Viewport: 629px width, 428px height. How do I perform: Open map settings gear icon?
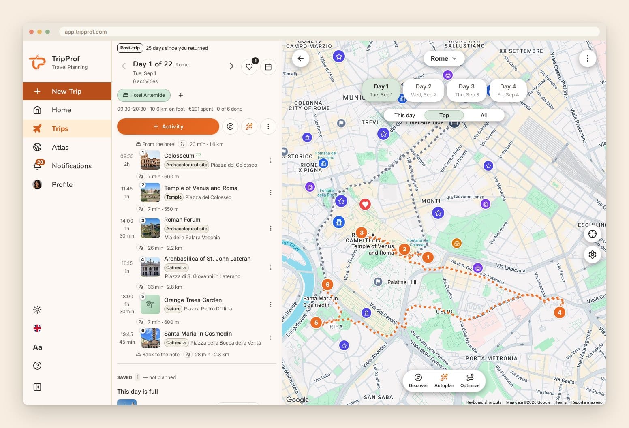tap(593, 255)
